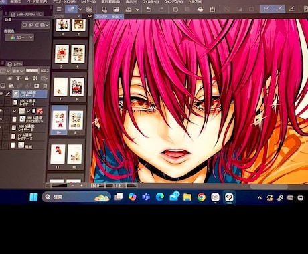Open File Explorer from taskbar
The height and width of the screenshot is (254, 308).
(x=187, y=197)
